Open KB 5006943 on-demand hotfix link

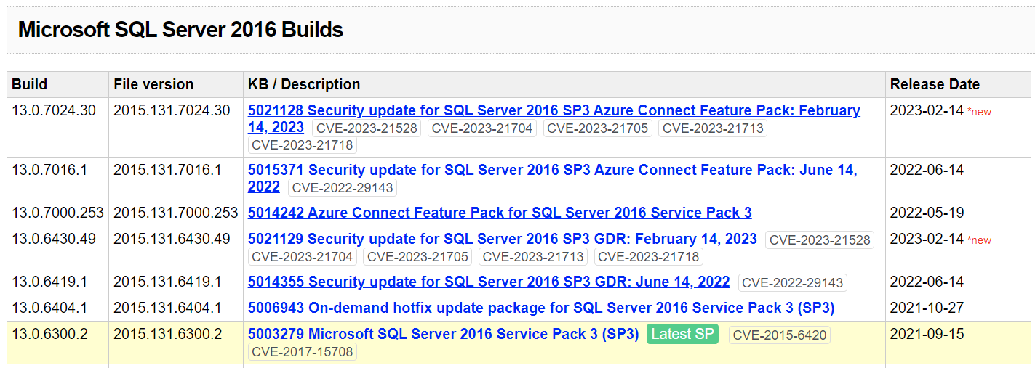540,308
